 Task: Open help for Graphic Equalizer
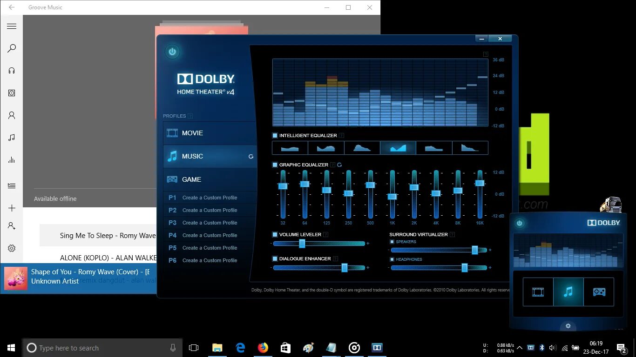coord(332,165)
